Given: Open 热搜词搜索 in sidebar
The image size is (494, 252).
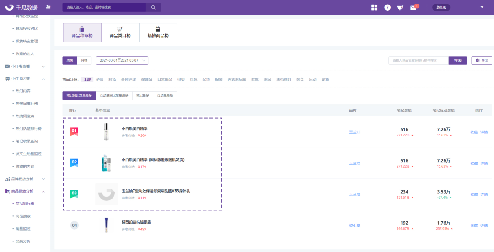Looking at the screenshot, I should [25, 116].
